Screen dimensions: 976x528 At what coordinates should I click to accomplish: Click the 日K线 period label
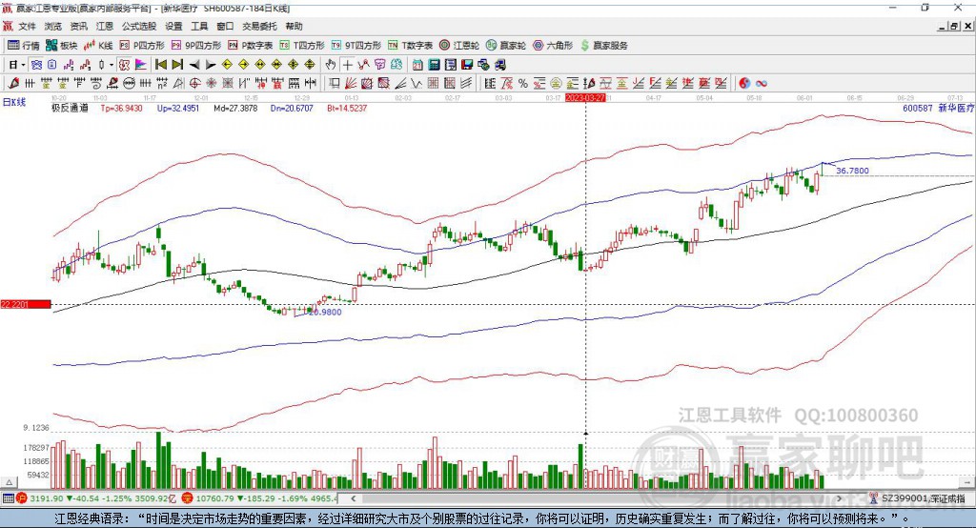click(x=14, y=102)
